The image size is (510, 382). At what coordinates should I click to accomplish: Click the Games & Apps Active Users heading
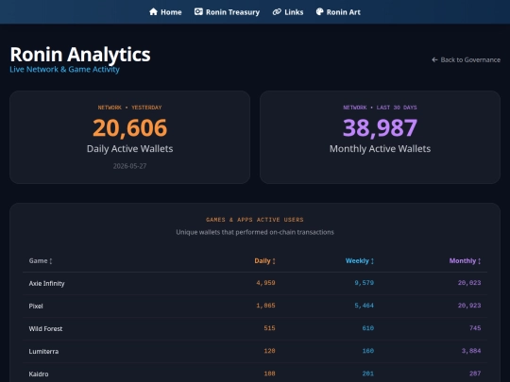(255, 220)
